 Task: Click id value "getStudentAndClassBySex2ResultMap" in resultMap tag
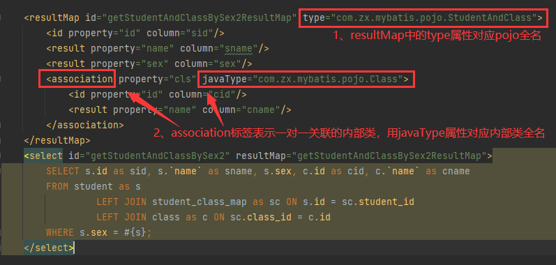(x=202, y=17)
